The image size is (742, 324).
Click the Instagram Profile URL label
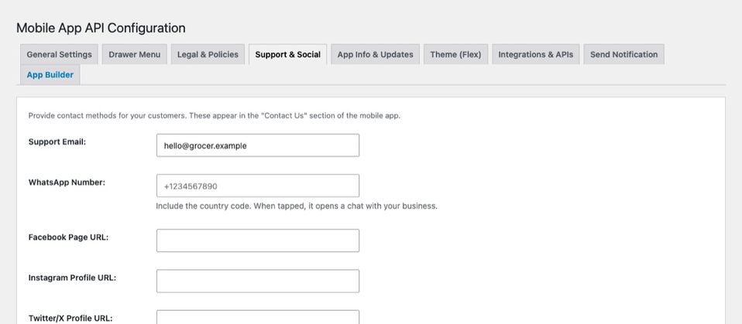[72, 278]
